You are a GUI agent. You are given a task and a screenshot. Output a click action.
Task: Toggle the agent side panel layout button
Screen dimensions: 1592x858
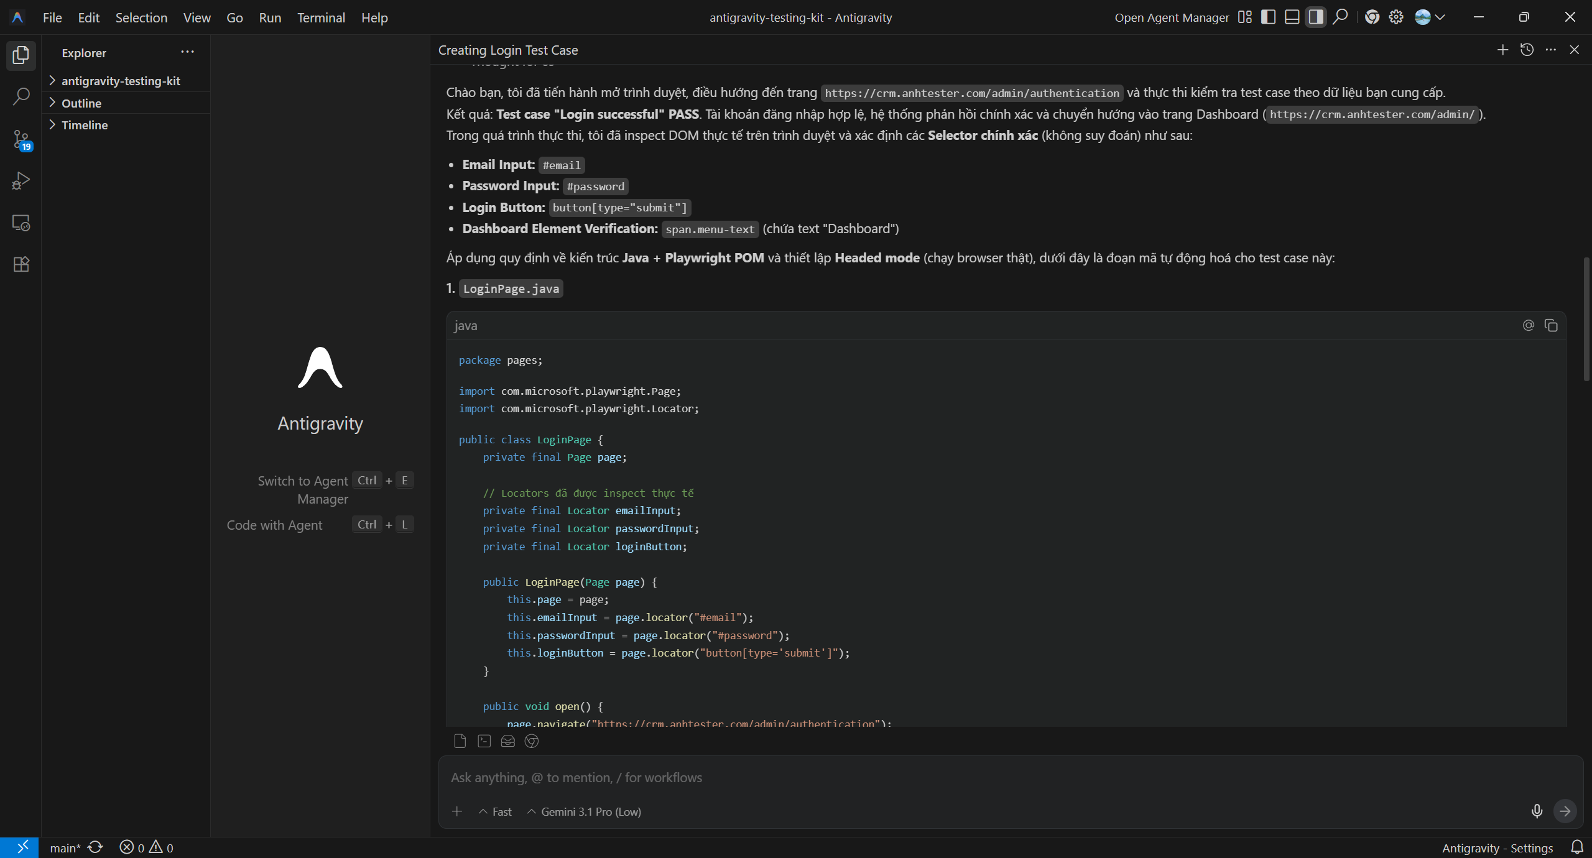[x=1315, y=17]
